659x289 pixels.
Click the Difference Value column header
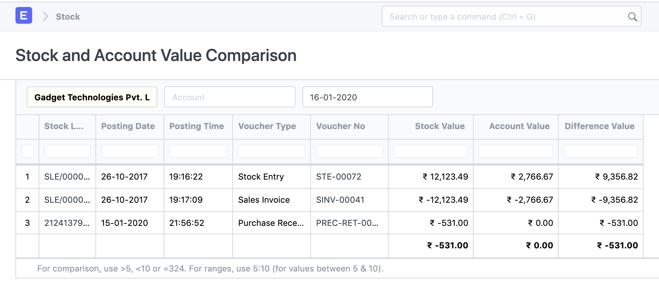click(x=599, y=126)
